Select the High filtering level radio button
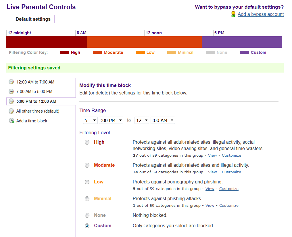The height and width of the screenshot is (237, 292). (87, 142)
